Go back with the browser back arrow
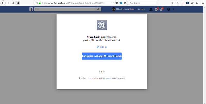This screenshot has width=206, height=104. point(3,3)
